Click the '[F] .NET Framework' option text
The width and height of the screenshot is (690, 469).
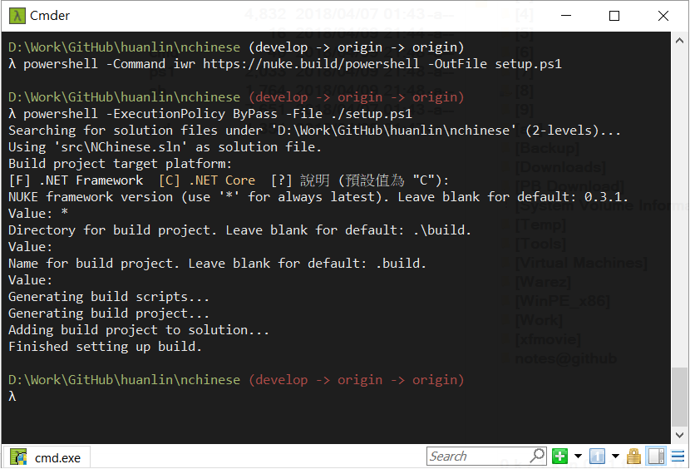pos(76,180)
